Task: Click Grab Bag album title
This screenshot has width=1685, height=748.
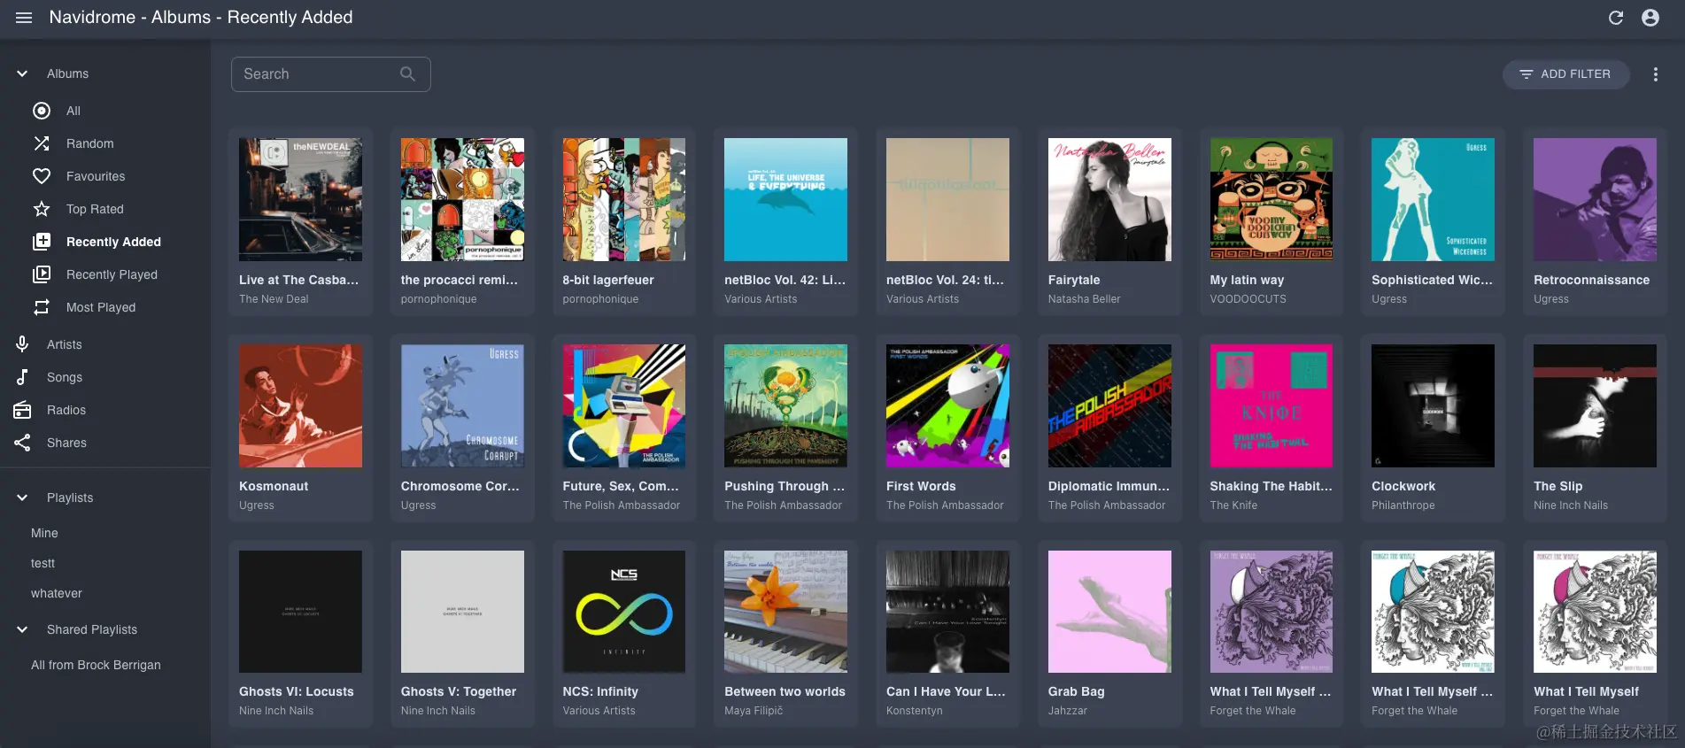Action: click(x=1076, y=691)
